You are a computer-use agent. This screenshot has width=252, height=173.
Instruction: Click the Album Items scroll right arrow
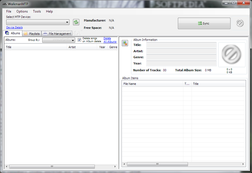click(x=243, y=164)
